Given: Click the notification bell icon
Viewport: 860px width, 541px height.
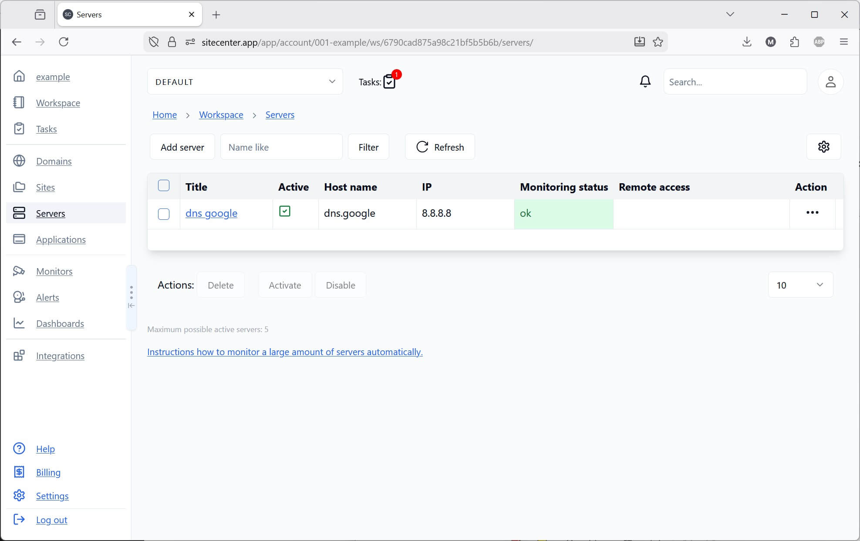Looking at the screenshot, I should point(645,81).
